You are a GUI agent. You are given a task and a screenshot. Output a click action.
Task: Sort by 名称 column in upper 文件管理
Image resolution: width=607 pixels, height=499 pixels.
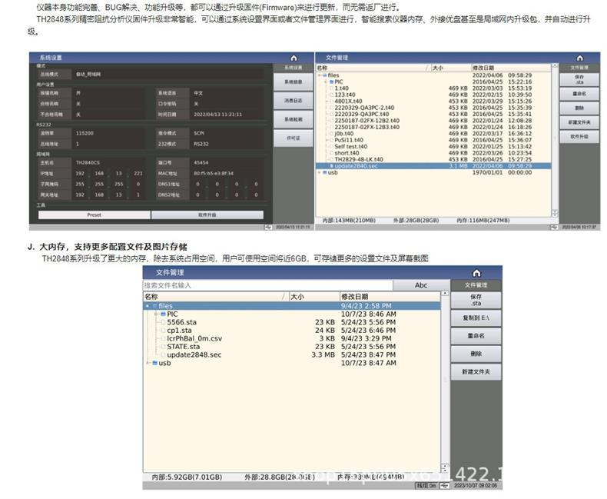pos(373,68)
